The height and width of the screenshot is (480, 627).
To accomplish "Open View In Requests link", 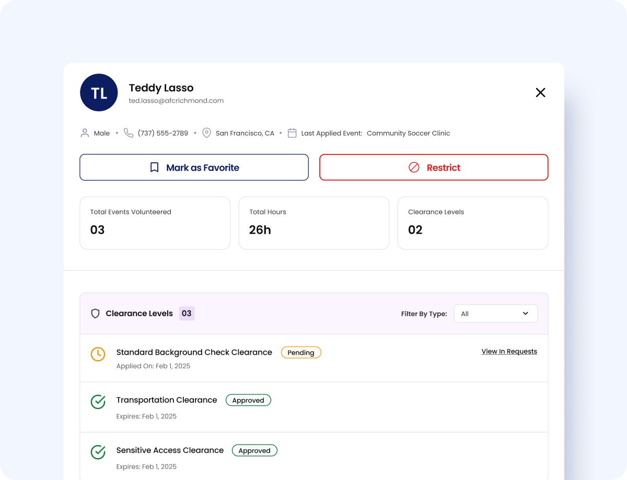I will tap(509, 352).
